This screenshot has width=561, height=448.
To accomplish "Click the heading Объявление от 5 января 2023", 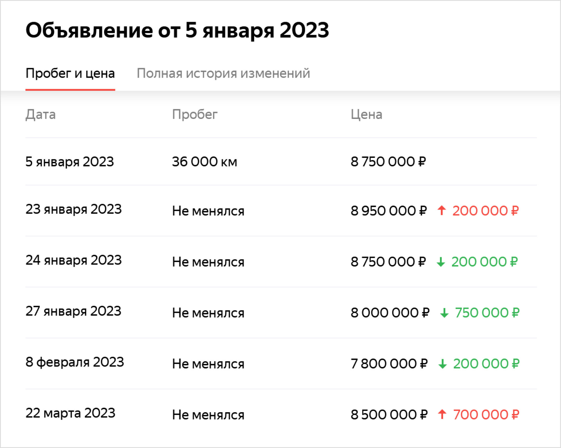I will (x=177, y=30).
